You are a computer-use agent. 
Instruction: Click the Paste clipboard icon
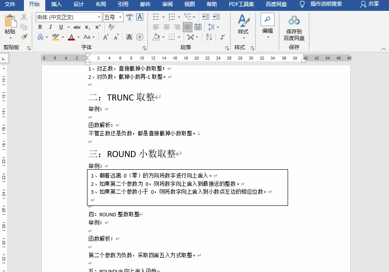pos(10,21)
